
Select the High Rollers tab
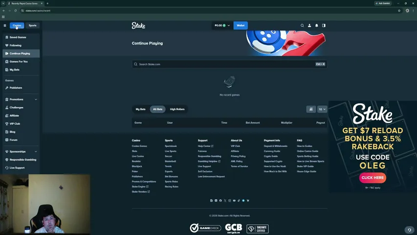pyautogui.click(x=177, y=109)
